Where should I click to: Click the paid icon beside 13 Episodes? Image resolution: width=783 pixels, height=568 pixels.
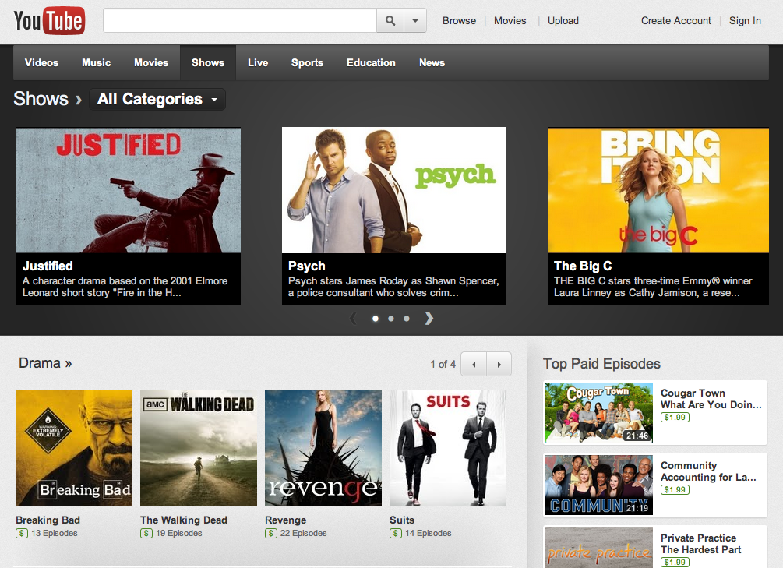[x=22, y=534]
